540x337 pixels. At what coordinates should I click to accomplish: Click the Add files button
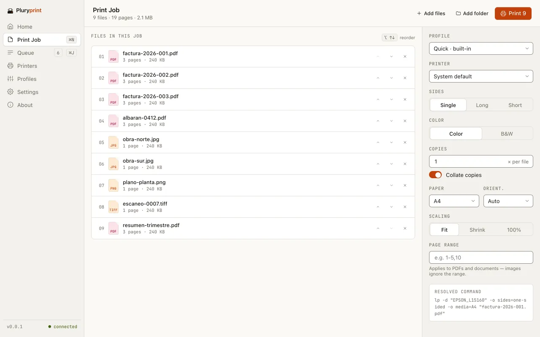[431, 13]
